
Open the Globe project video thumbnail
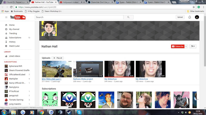click(88, 69)
